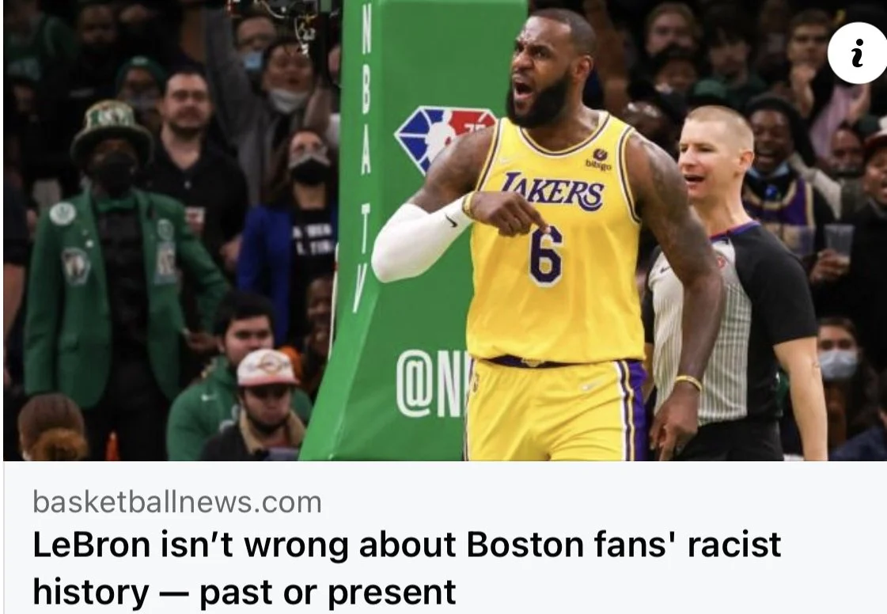Click the fan's white cap in the crowd
The height and width of the screenshot is (614, 887).
tap(267, 368)
